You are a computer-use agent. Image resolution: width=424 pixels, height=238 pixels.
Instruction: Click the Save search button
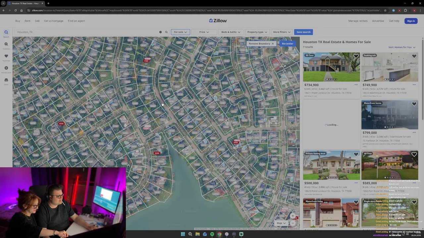[x=303, y=32]
